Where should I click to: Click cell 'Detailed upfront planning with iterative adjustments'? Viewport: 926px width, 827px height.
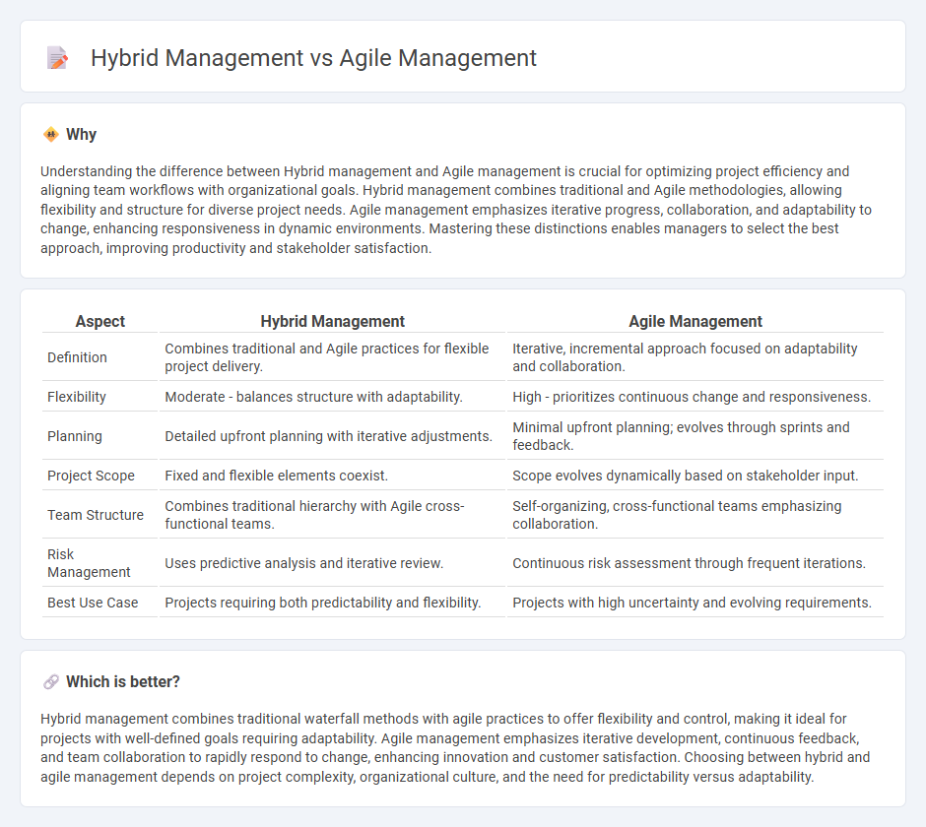coord(333,436)
